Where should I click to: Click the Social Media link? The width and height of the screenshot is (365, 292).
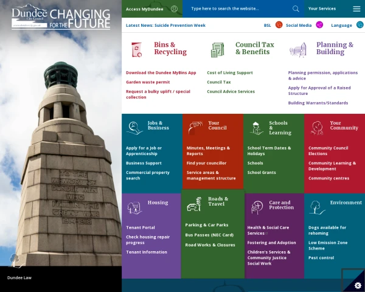coord(299,25)
